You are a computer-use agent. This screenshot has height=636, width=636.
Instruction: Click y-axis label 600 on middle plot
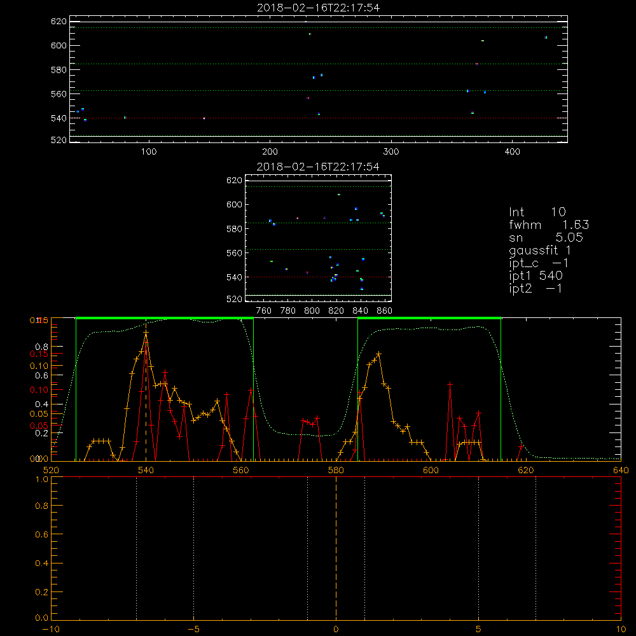point(234,204)
